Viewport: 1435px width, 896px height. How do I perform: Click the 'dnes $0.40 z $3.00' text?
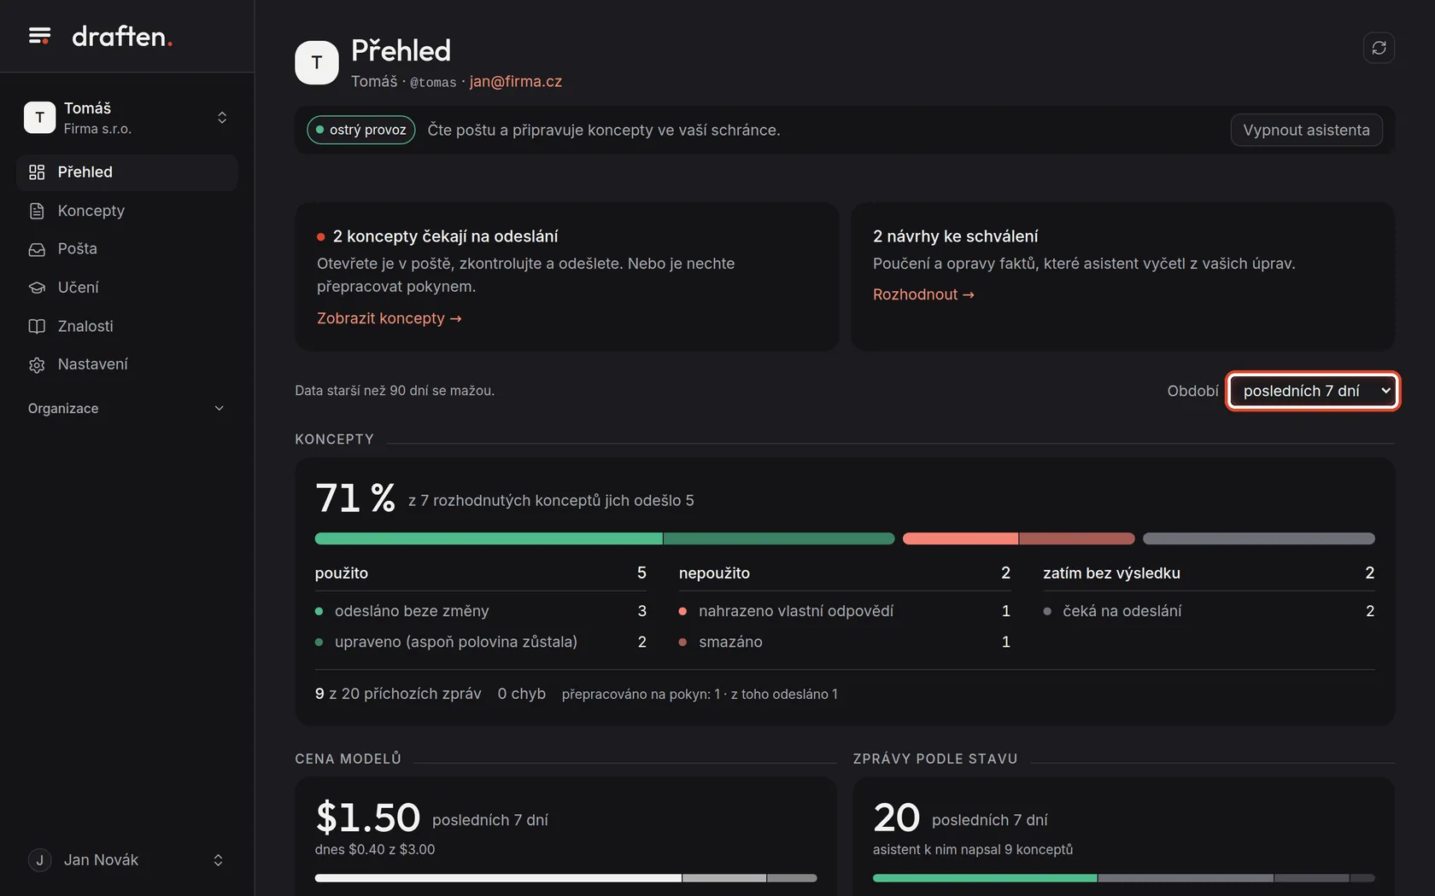[x=375, y=850]
